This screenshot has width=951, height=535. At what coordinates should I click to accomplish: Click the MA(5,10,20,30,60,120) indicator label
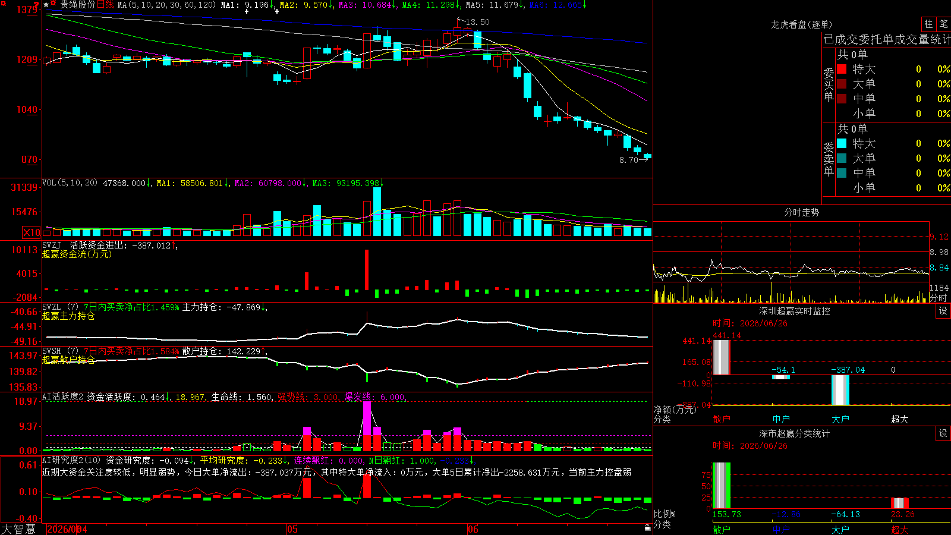point(166,5)
